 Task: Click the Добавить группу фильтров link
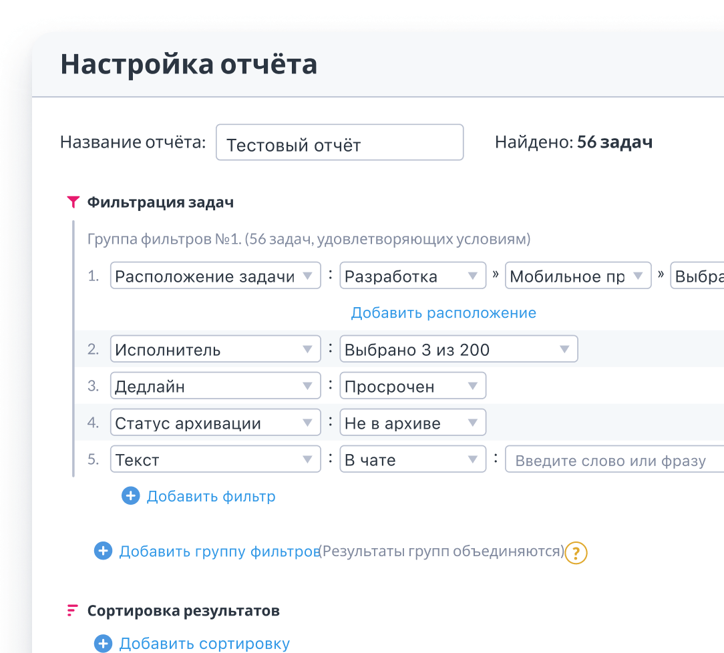(x=217, y=552)
